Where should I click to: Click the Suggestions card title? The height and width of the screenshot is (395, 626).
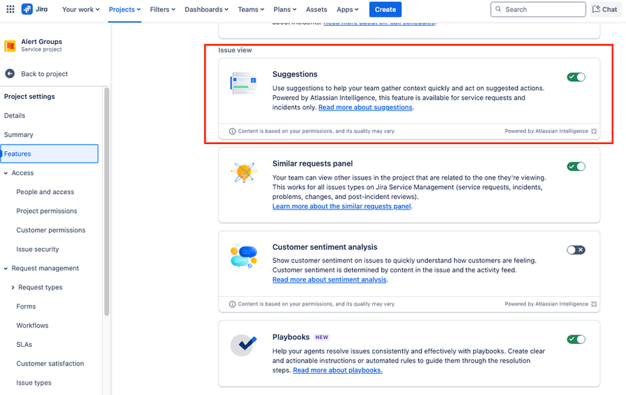click(x=295, y=74)
